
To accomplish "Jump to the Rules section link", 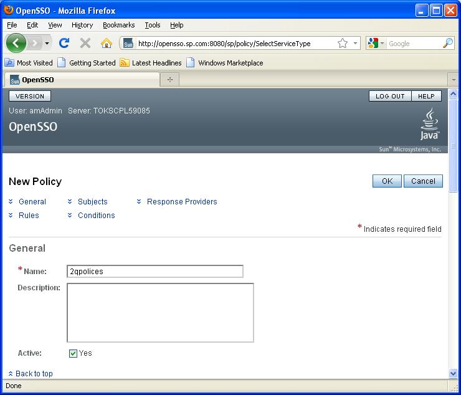I will point(29,216).
